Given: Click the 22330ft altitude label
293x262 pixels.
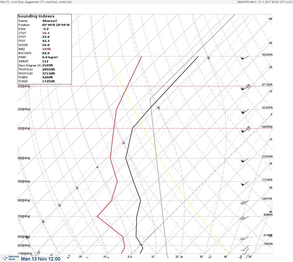Looking at the screenshot, I should tap(267, 156).
